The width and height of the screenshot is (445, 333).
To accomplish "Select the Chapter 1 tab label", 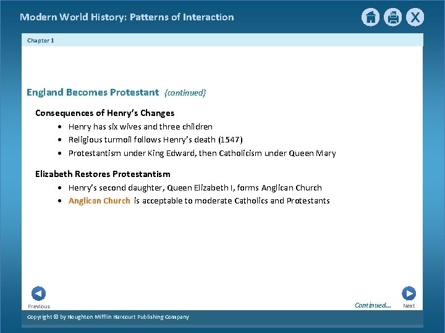I will coord(41,41).
